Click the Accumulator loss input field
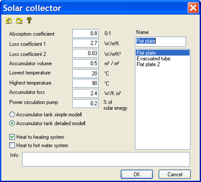 [85, 94]
